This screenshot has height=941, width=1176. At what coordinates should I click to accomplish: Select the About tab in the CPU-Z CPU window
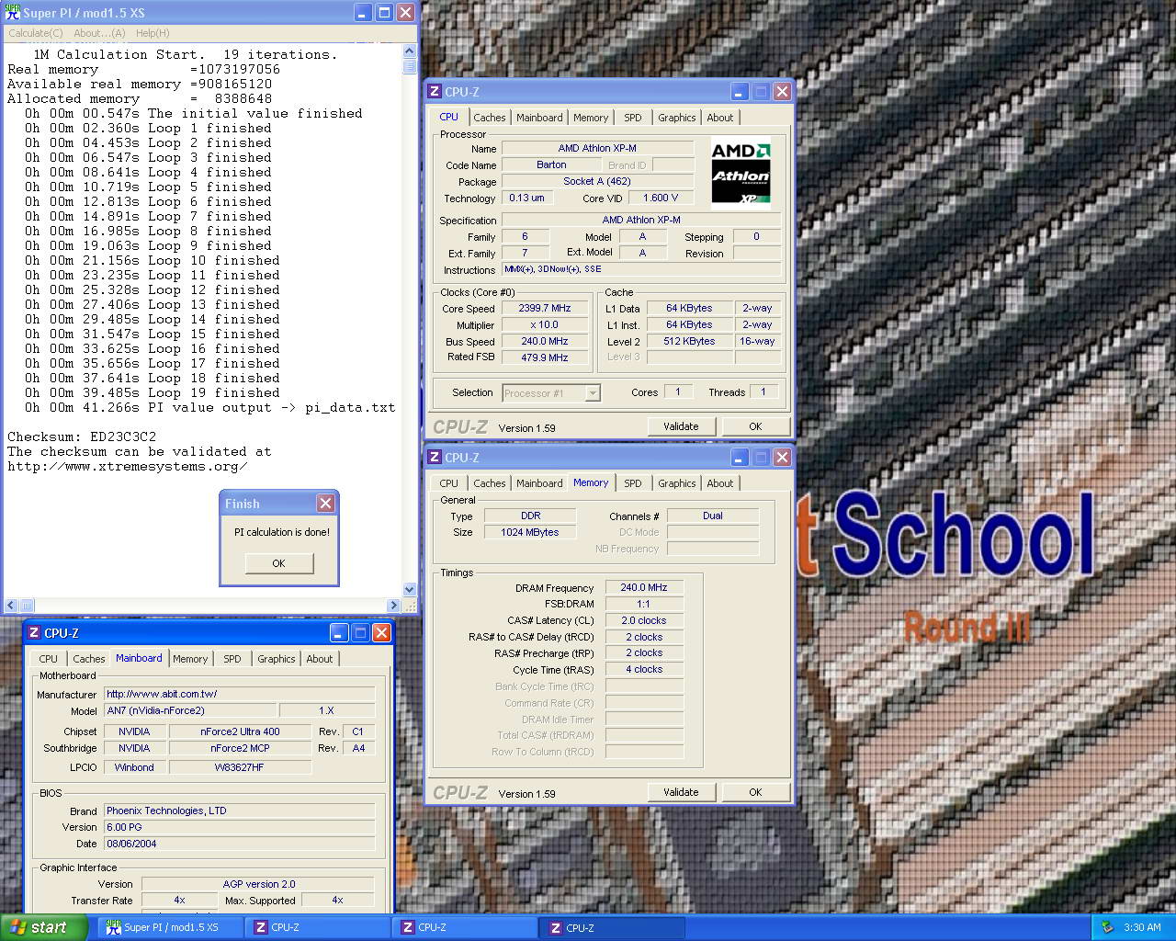(x=720, y=118)
